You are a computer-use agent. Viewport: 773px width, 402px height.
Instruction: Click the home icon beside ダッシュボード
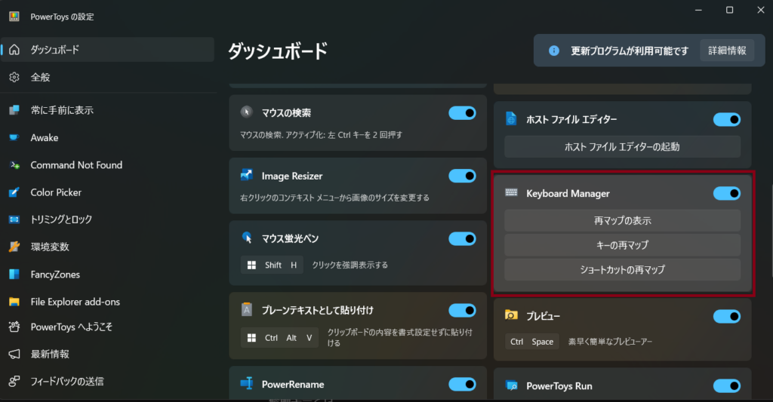[14, 50]
